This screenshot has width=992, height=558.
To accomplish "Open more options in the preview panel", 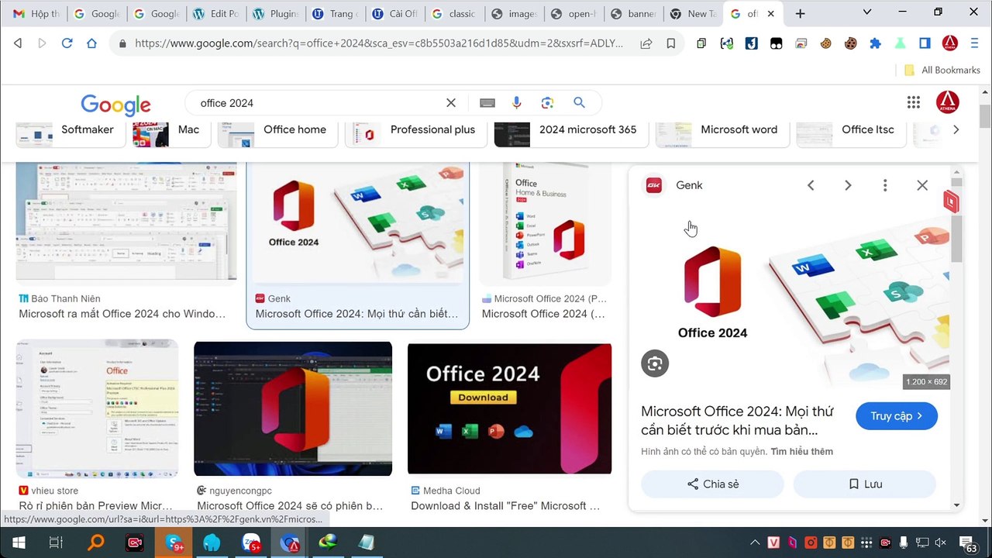I will 884,185.
